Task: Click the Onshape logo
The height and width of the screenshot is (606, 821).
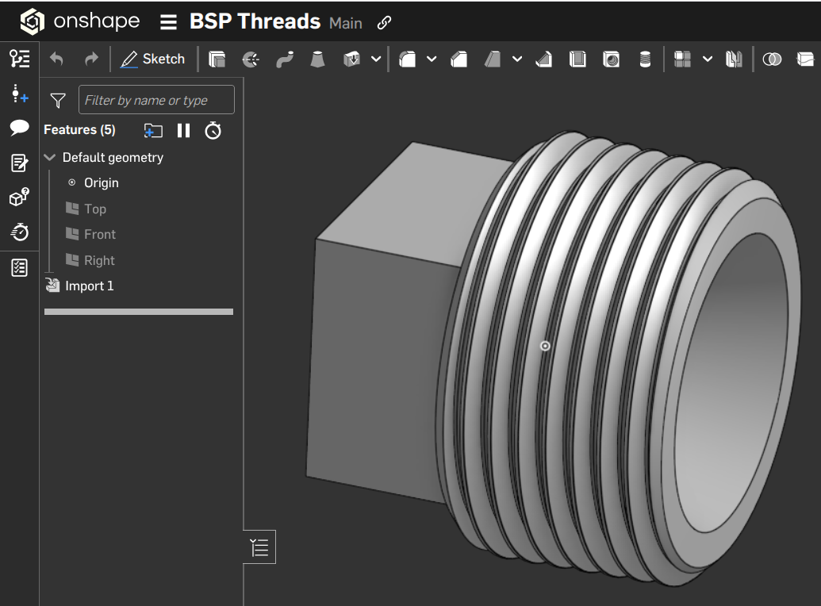Action: click(x=79, y=21)
